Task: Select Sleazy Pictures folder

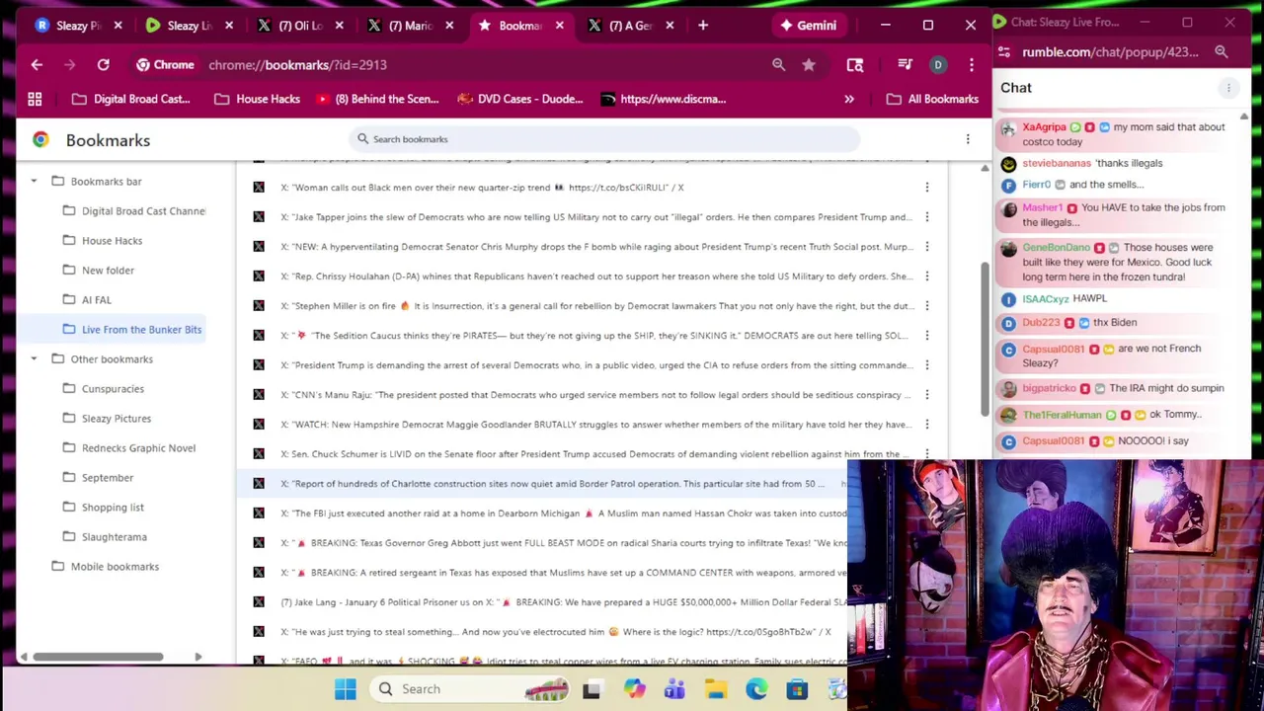Action: click(107, 419)
